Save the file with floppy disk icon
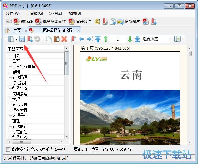The height and width of the screenshot is (164, 198). point(22,39)
